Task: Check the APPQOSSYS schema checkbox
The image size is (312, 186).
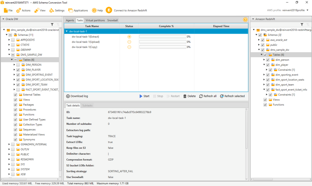Action: tap(13, 40)
